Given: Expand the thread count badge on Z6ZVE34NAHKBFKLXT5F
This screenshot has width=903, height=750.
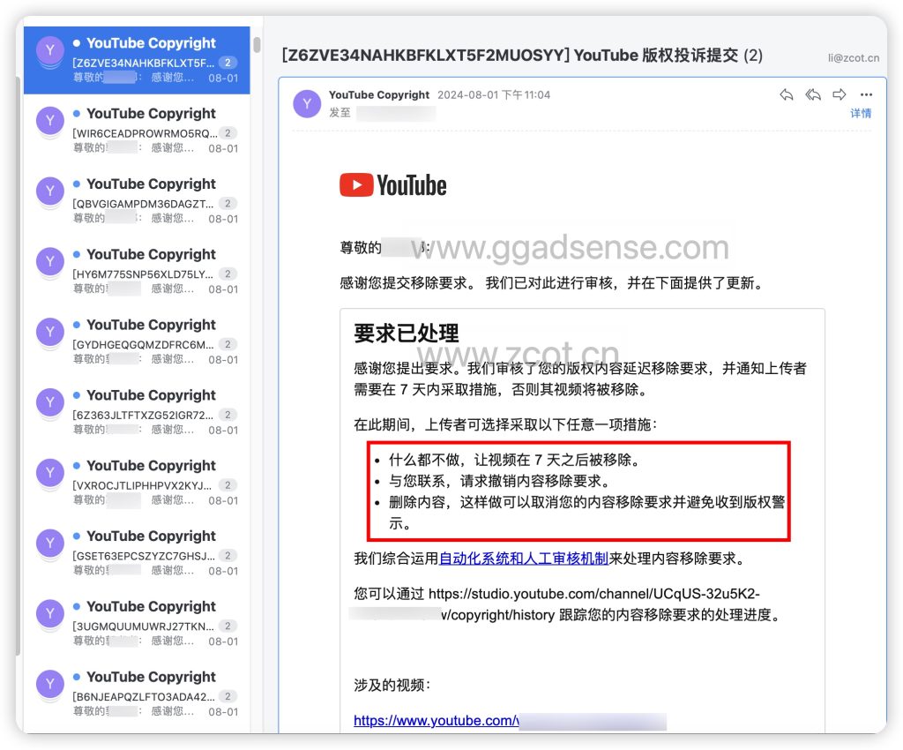Looking at the screenshot, I should pos(228,63).
